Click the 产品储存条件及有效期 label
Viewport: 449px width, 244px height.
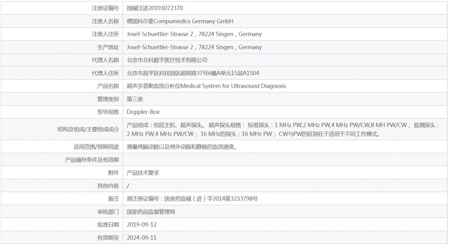pos(92,160)
